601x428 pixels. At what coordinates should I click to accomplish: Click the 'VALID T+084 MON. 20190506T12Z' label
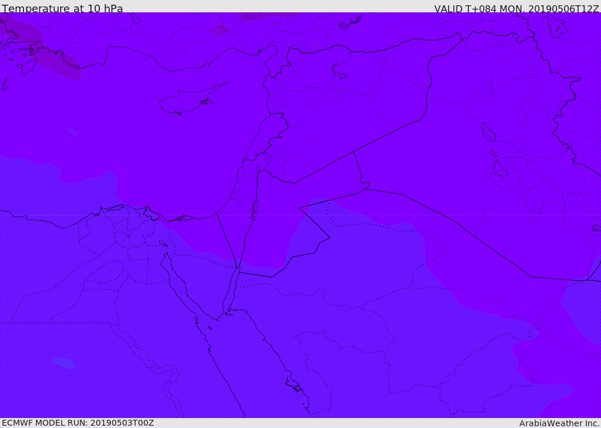pyautogui.click(x=516, y=9)
